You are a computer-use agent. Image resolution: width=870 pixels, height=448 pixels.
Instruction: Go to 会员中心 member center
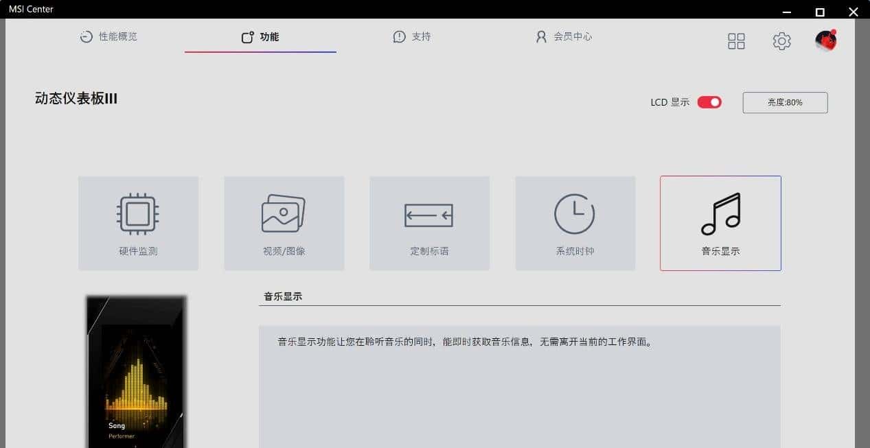coord(563,37)
